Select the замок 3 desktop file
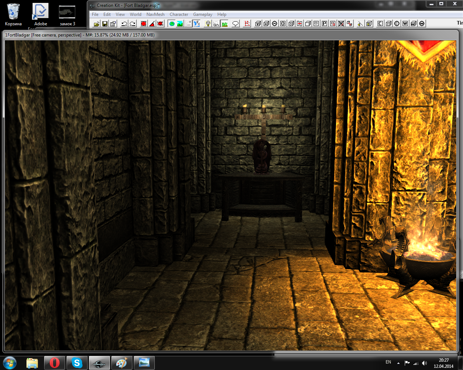Image resolution: width=463 pixels, height=370 pixels. [x=67, y=15]
